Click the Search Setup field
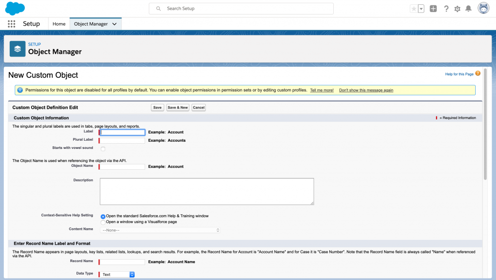The height and width of the screenshot is (280, 496). point(241,9)
